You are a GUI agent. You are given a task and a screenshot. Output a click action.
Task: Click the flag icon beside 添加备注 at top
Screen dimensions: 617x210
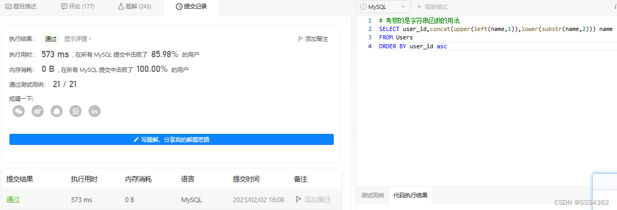click(301, 39)
